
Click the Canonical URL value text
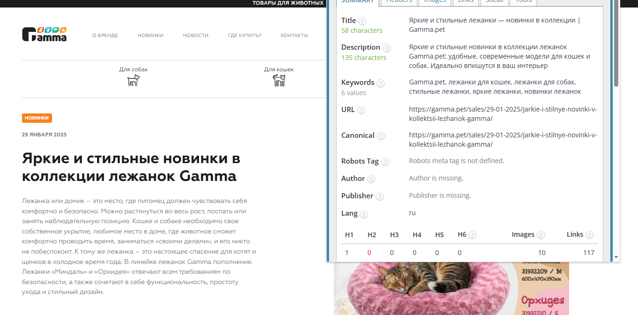(503, 140)
